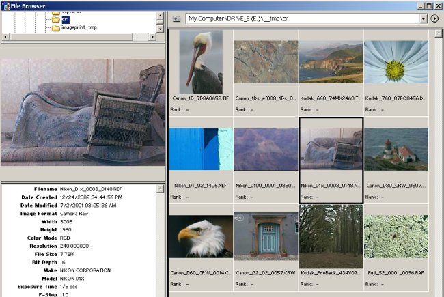The image size is (444, 297).
Task: Open the path location dropdown
Action: [x=424, y=19]
